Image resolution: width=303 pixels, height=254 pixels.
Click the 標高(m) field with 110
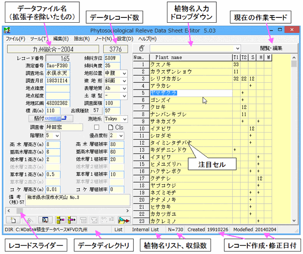coord(53,111)
